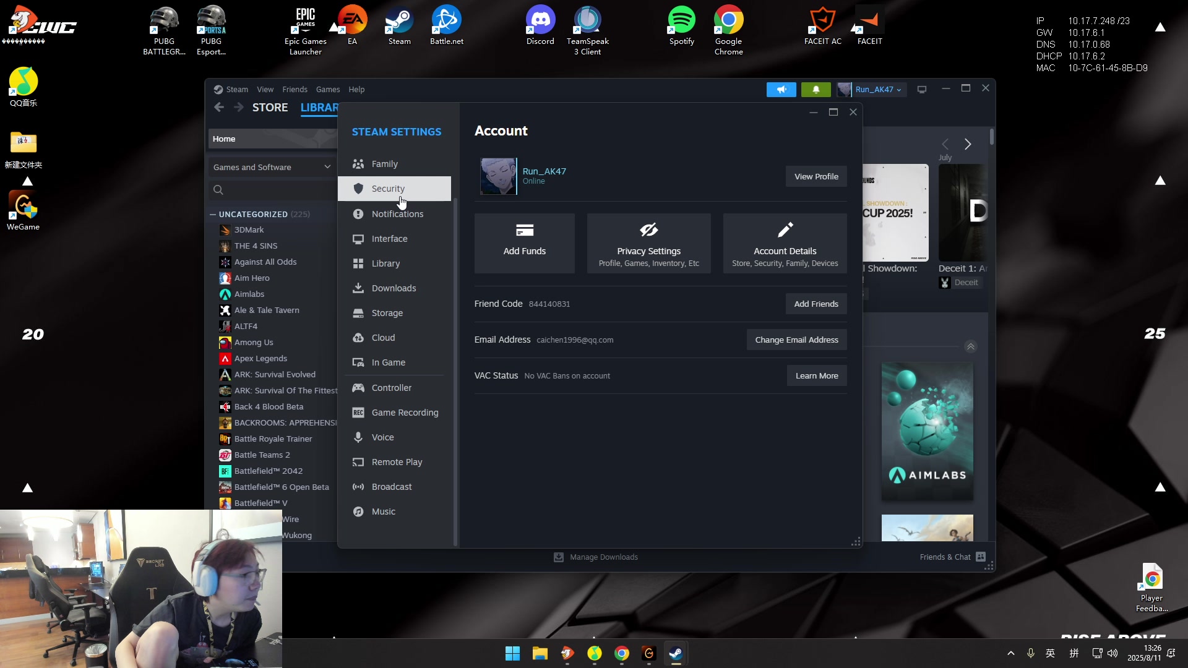Click the Voice microphone icon in settings
Viewport: 1188px width, 668px height.
pos(358,437)
